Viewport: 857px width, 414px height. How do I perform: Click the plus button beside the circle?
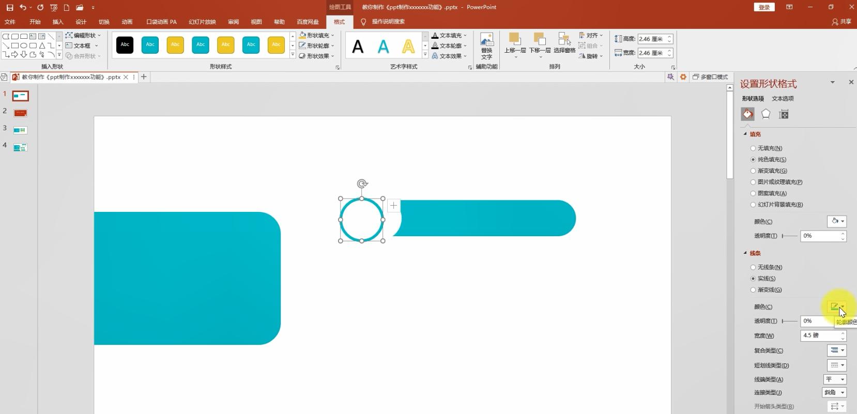393,205
